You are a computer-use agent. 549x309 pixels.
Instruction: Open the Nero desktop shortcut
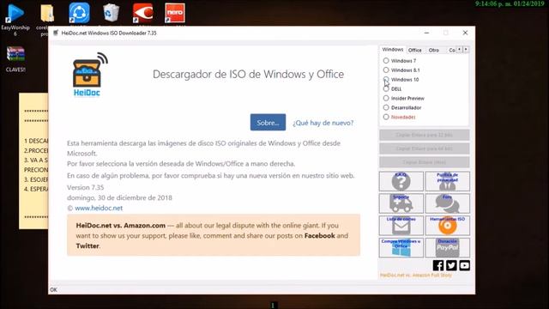pyautogui.click(x=175, y=13)
